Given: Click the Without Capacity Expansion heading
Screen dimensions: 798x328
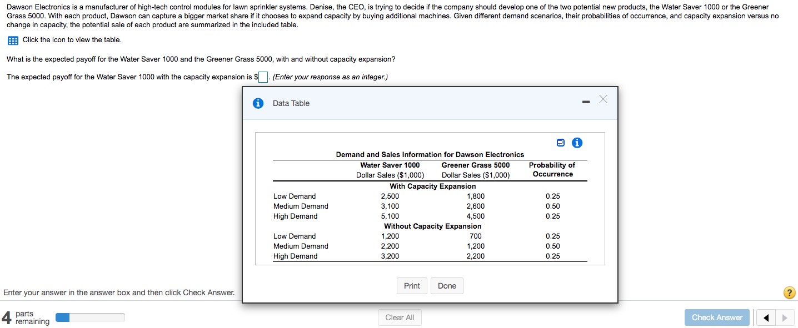Looking at the screenshot, I should click(x=432, y=226).
